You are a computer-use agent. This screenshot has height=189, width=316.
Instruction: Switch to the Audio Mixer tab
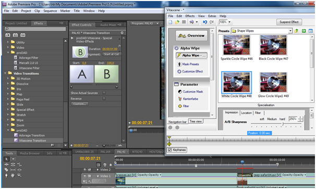[108, 25]
